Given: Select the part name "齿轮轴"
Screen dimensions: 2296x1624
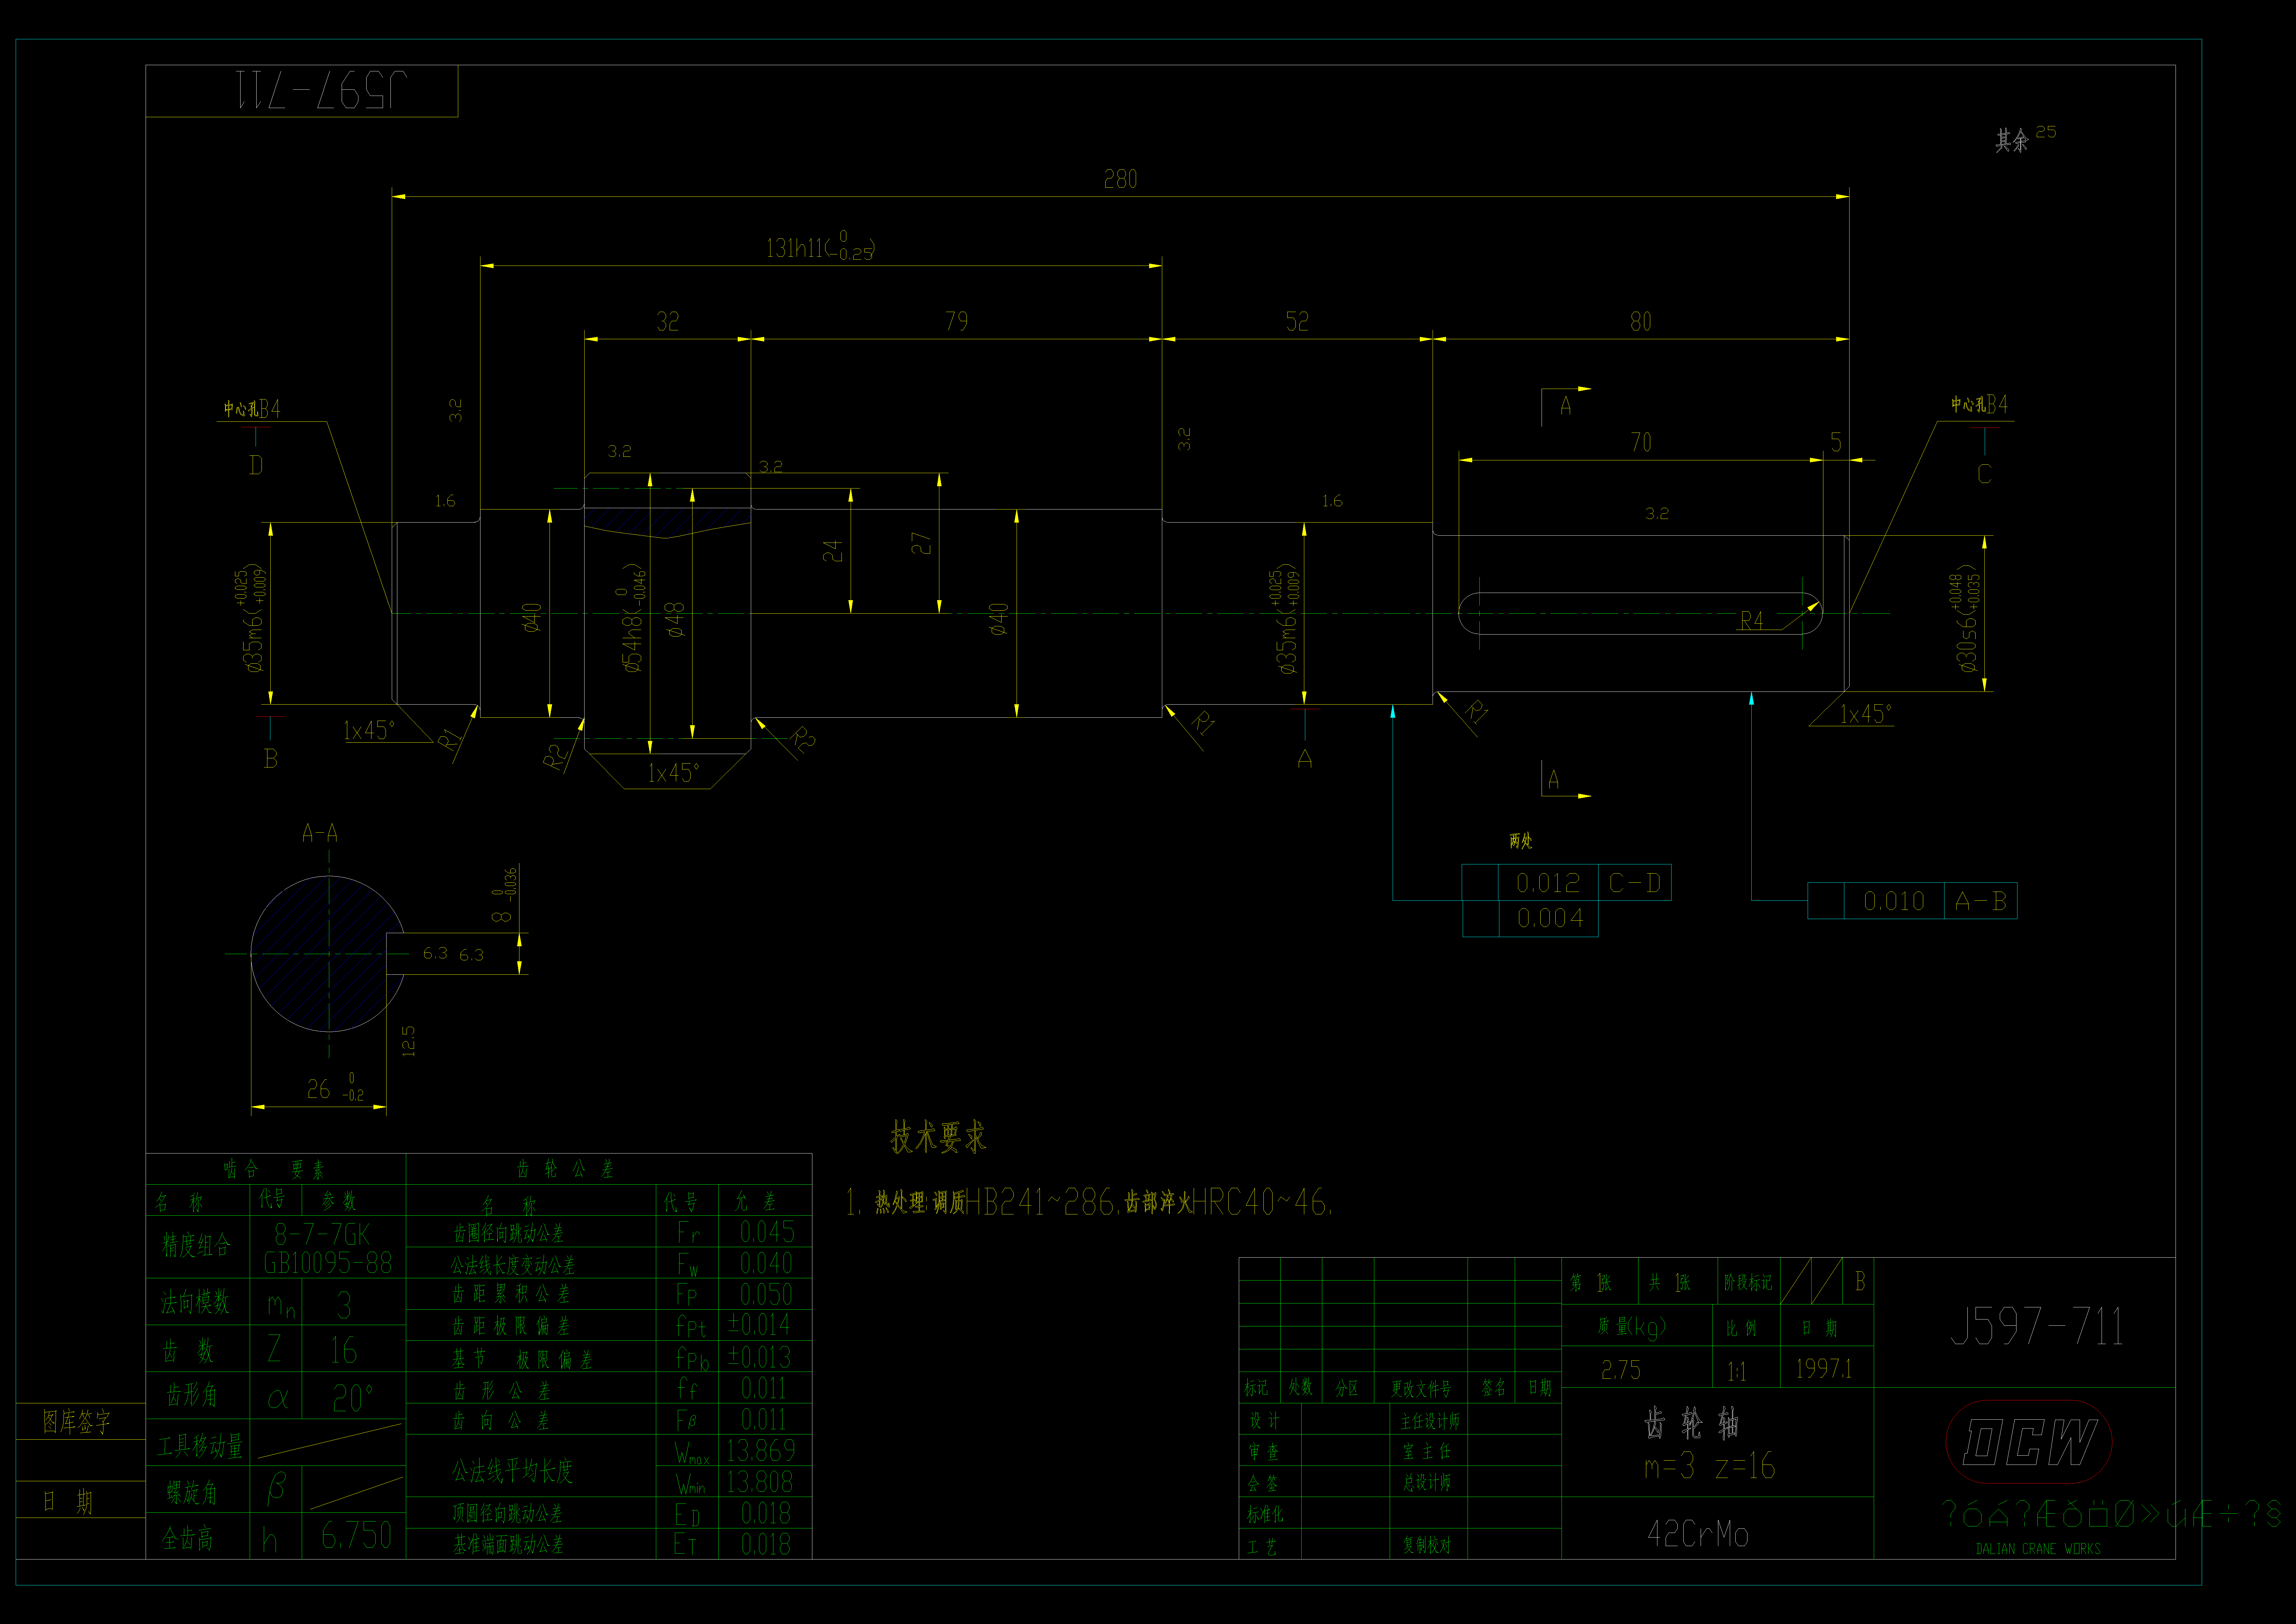Looking at the screenshot, I should click(1691, 1423).
